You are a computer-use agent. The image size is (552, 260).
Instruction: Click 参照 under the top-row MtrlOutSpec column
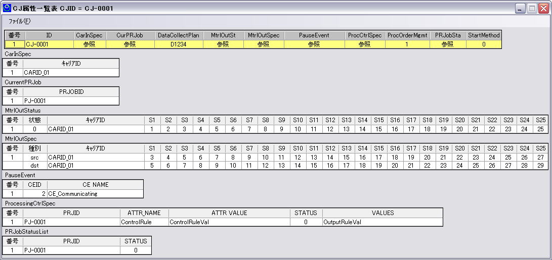coord(264,44)
